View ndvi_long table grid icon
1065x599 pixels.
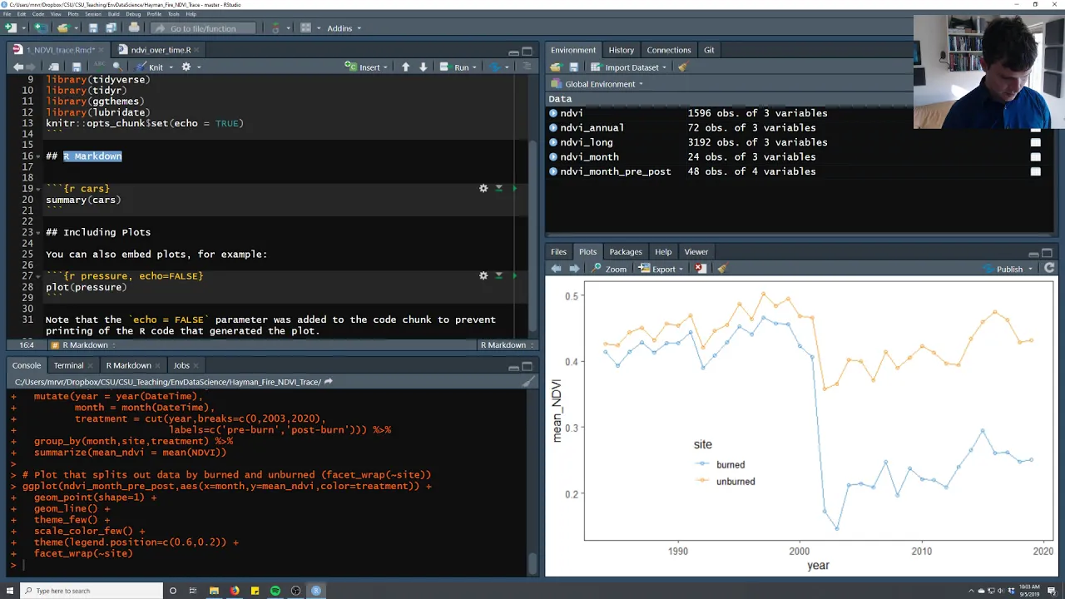[1036, 142]
